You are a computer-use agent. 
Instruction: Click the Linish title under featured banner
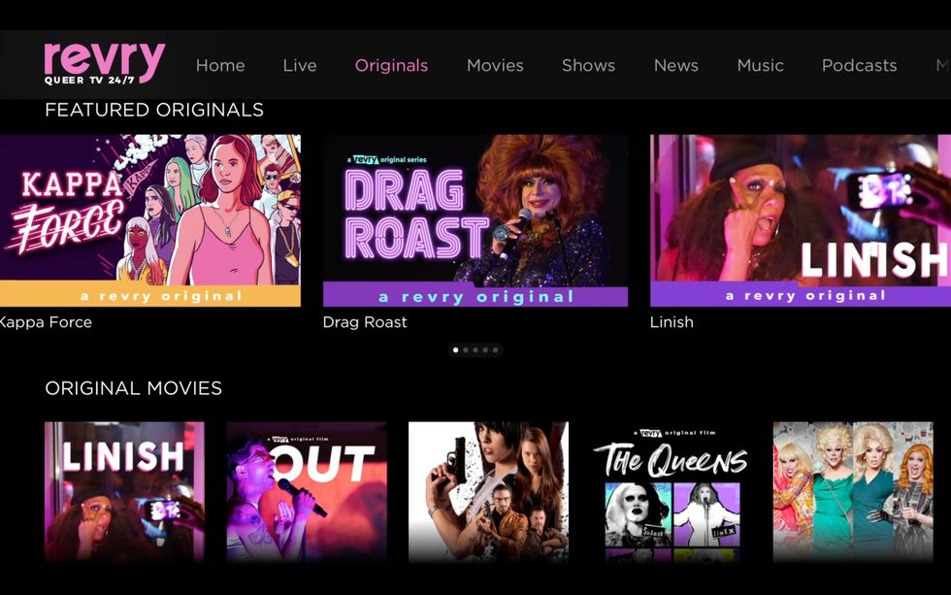point(672,322)
